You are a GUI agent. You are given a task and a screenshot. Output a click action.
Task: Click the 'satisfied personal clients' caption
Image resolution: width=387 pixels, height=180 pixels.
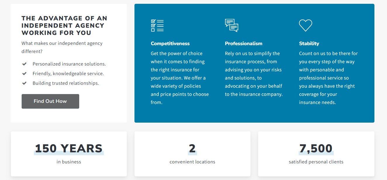coord(316,162)
